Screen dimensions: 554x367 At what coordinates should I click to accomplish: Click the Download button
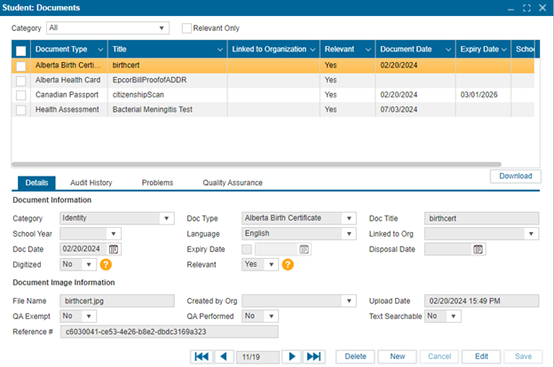pyautogui.click(x=515, y=176)
